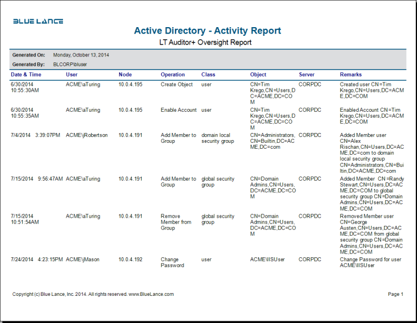Click the Active Directory - Activity Report title

pyautogui.click(x=207, y=30)
